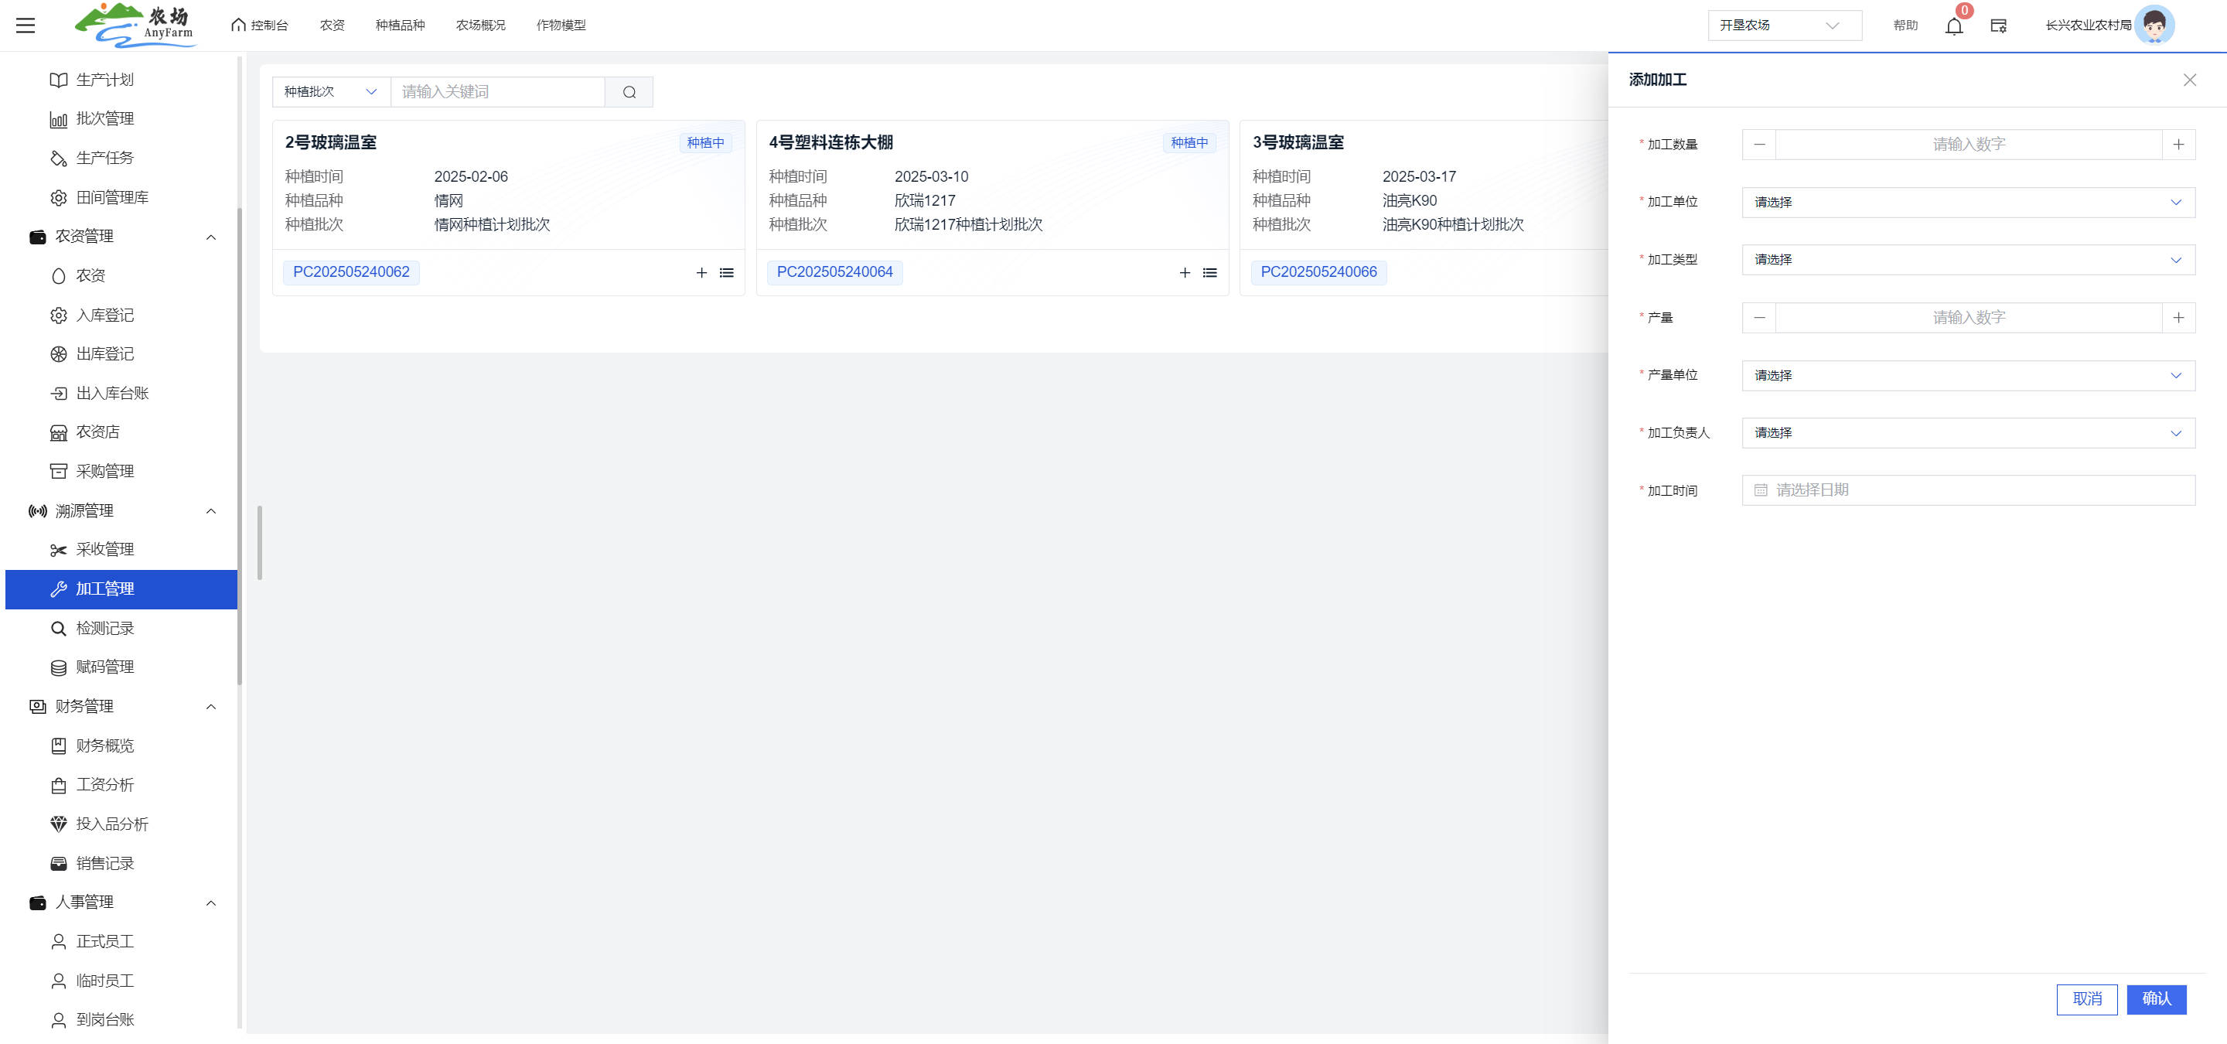Open the 加工类型 dropdown

[x=1966, y=260]
